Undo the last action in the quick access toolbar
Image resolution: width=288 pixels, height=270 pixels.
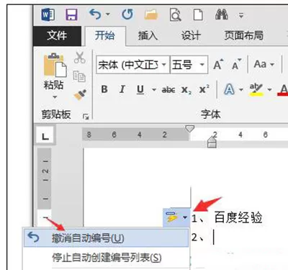pyautogui.click(x=95, y=14)
